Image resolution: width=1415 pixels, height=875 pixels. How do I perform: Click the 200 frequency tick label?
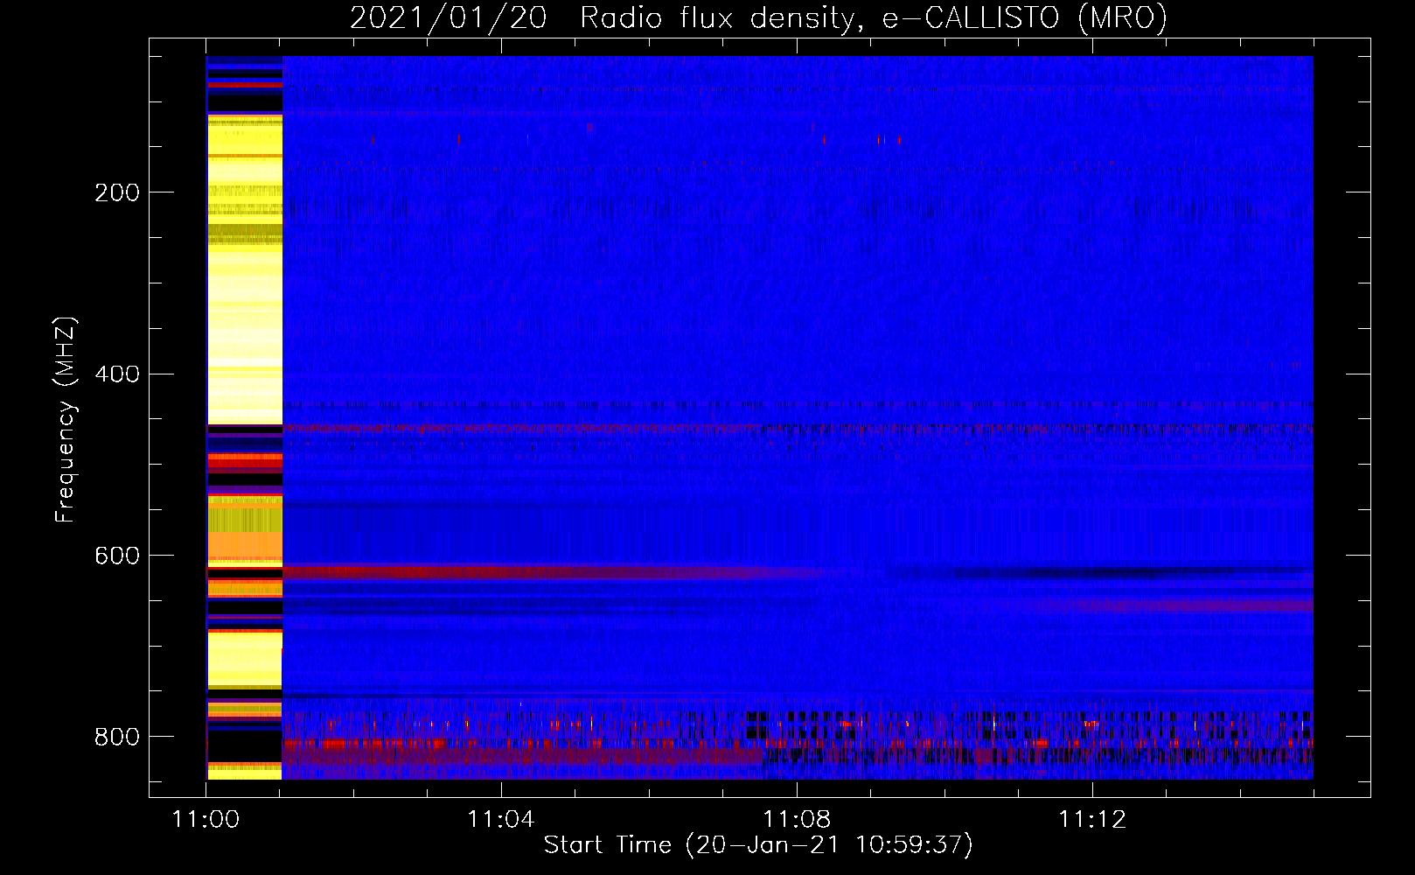click(x=117, y=192)
